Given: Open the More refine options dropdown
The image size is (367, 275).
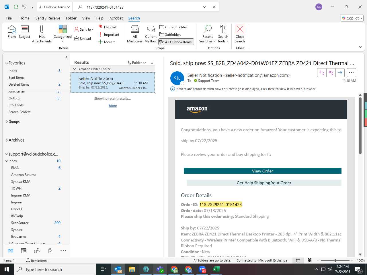Looking at the screenshot, I should coord(107,42).
